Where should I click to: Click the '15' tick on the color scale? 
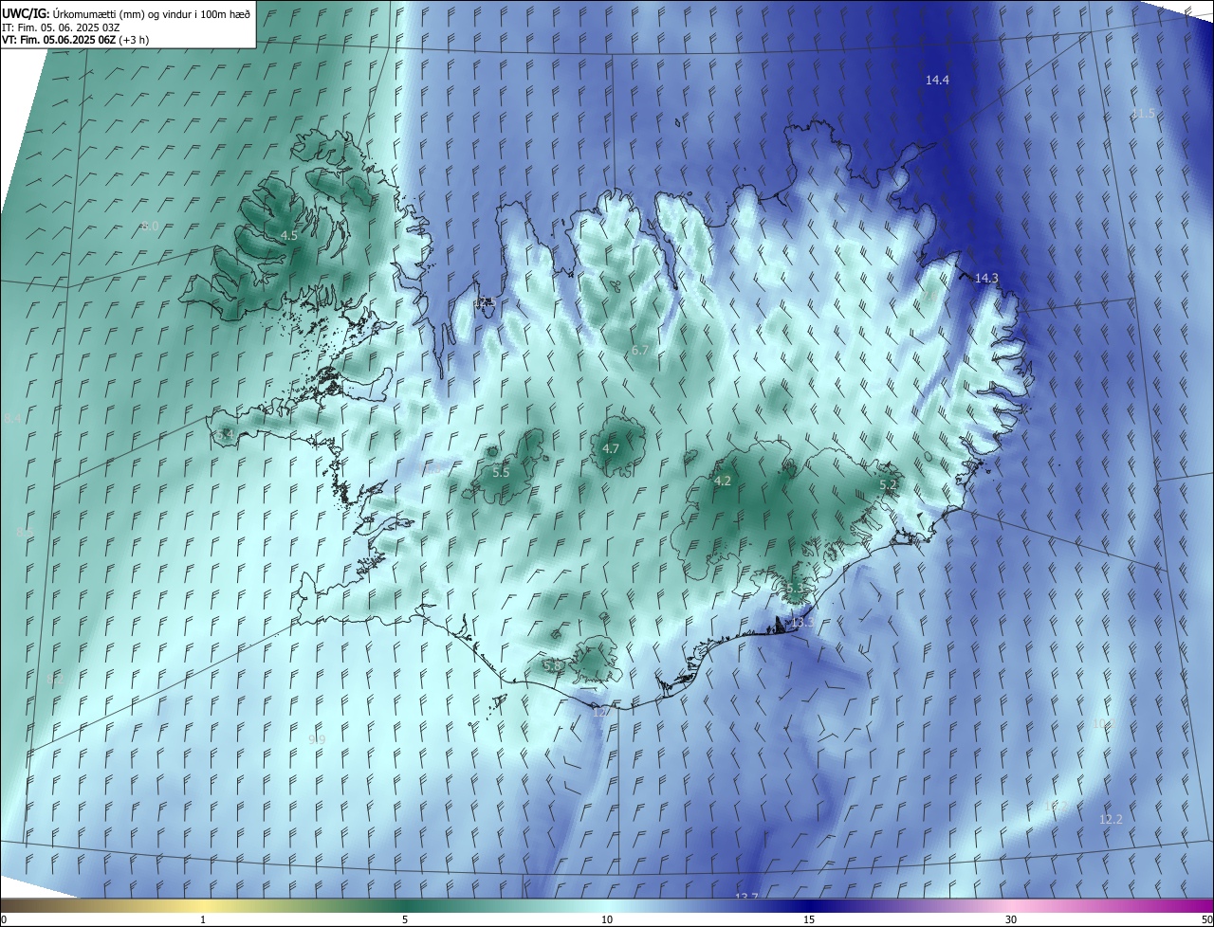coord(809,919)
